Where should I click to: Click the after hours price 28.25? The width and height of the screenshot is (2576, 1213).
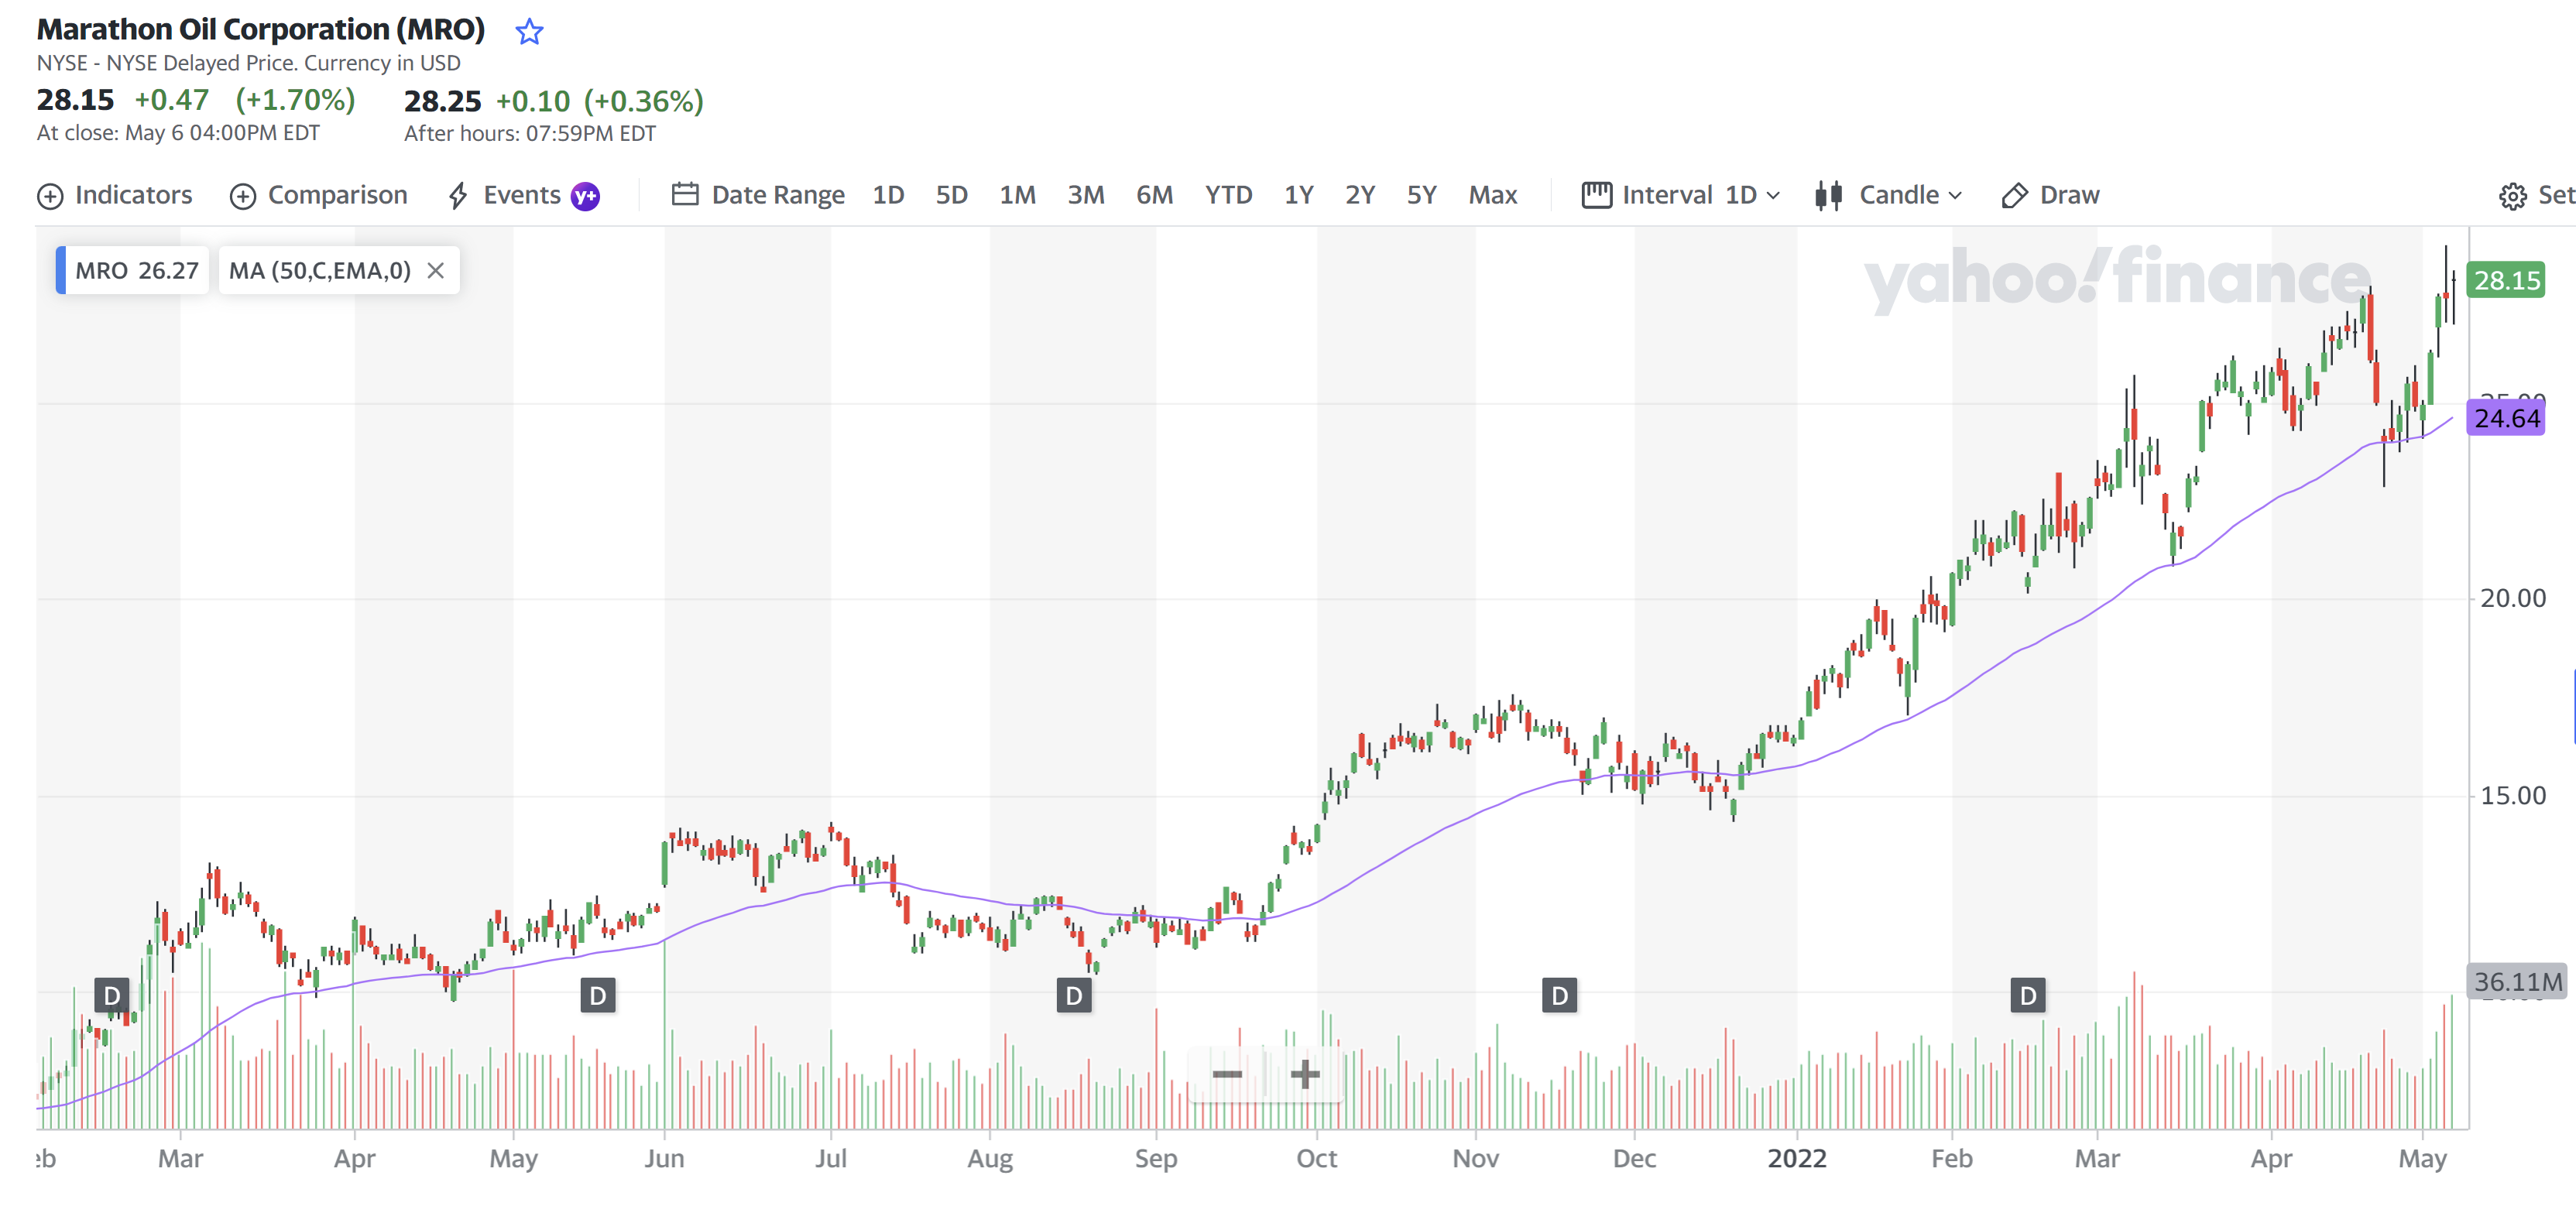(442, 101)
